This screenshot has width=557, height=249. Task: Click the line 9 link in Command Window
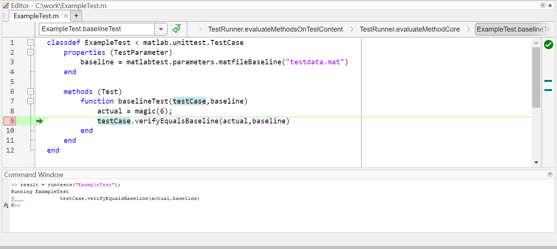(x=13, y=198)
